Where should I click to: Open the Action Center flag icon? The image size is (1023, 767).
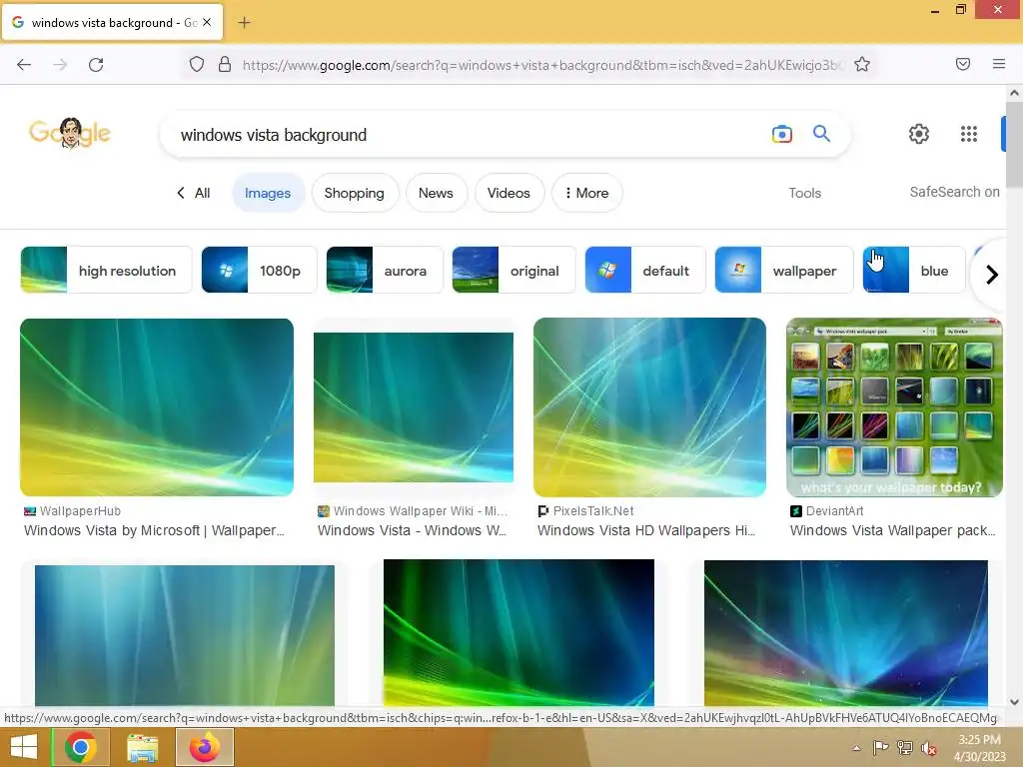point(881,748)
